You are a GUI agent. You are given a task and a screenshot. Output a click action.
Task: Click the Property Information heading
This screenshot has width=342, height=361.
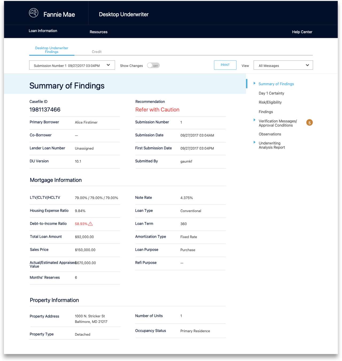click(x=54, y=300)
